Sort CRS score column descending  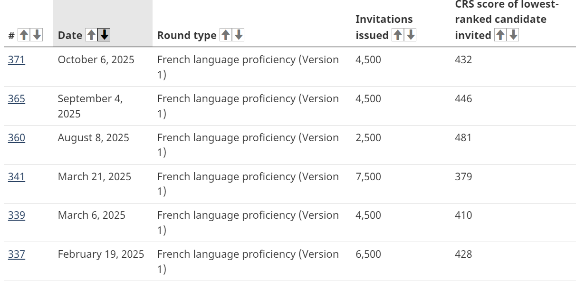513,35
